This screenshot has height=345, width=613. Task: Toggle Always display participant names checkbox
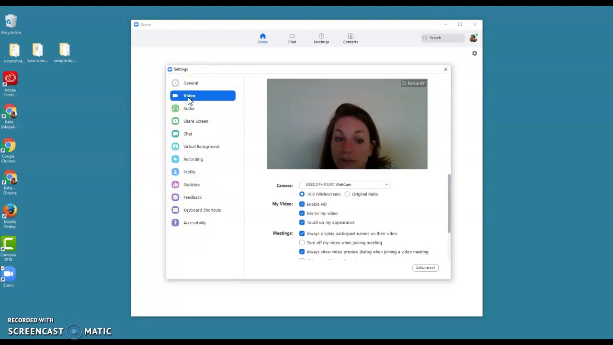(302, 233)
